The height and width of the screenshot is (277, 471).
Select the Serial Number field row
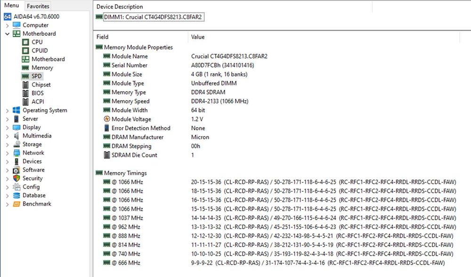tap(129, 65)
